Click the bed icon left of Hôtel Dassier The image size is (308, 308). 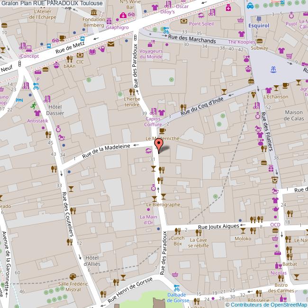point(19,100)
